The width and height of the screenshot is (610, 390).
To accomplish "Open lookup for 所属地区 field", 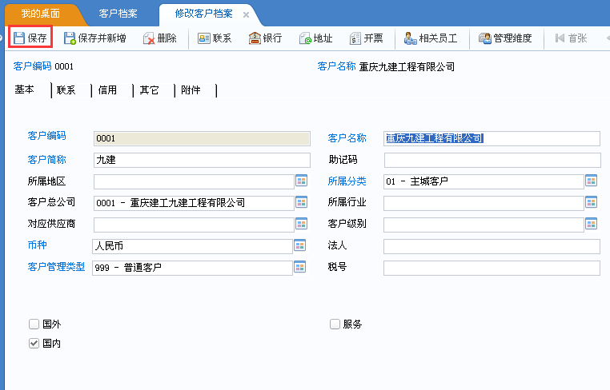I will pyautogui.click(x=302, y=181).
